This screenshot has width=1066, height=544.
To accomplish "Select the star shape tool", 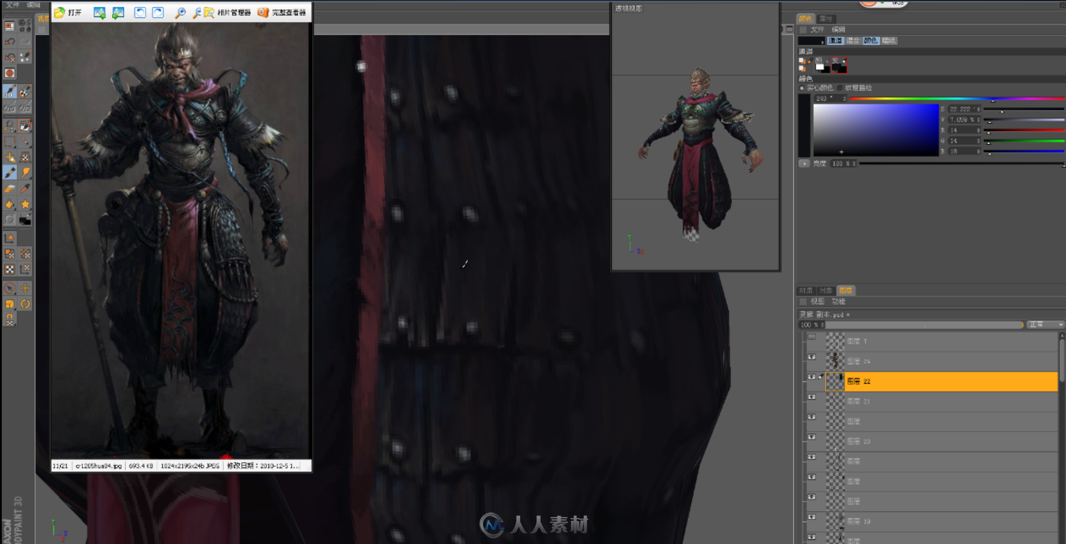I will pyautogui.click(x=25, y=204).
